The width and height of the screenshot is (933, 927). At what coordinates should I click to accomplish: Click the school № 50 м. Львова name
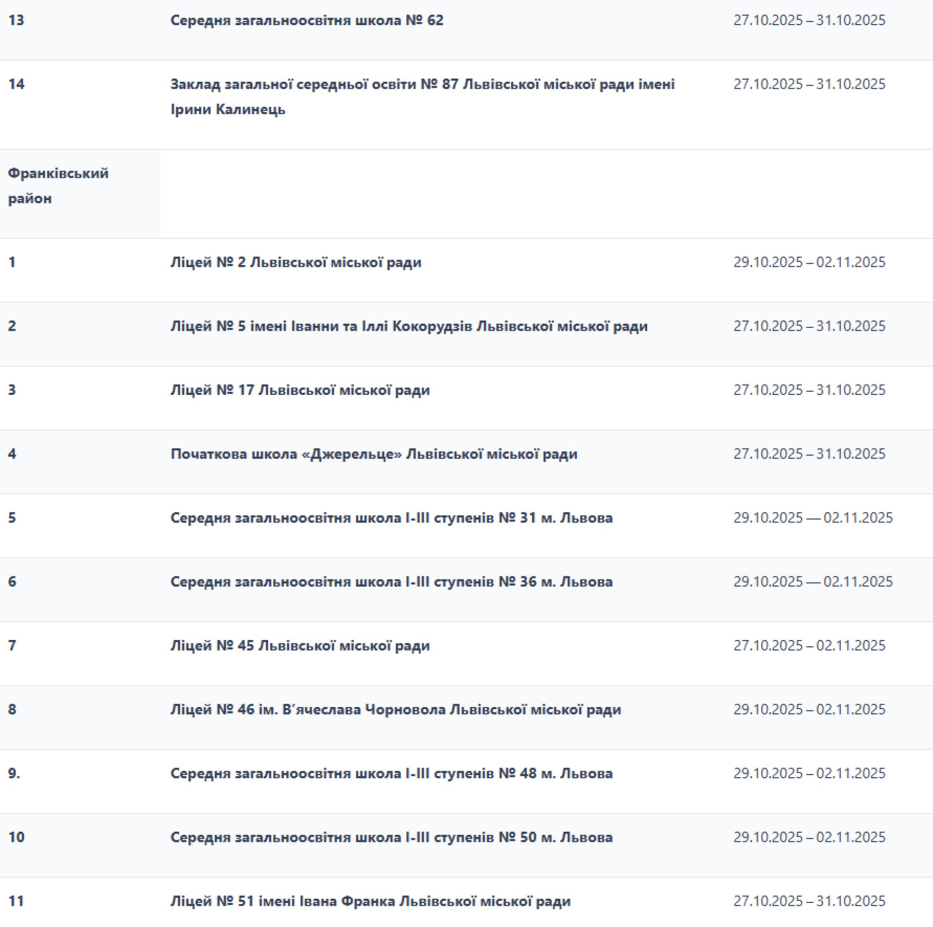391,837
